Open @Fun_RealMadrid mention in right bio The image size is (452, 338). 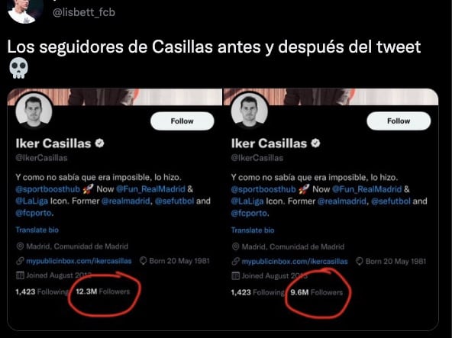(366, 189)
